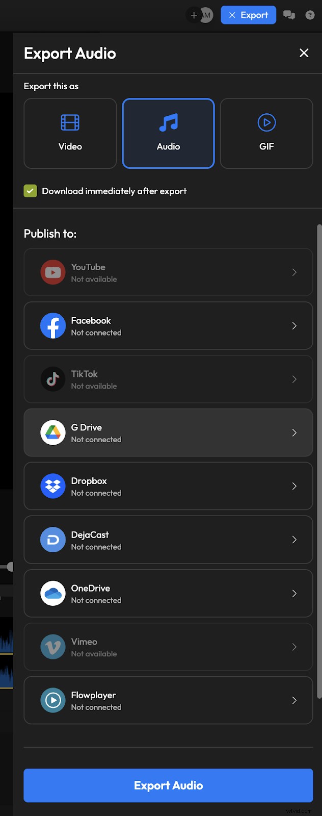The image size is (322, 816).
Task: Click the DejaCast logo icon
Action: [x=53, y=540]
